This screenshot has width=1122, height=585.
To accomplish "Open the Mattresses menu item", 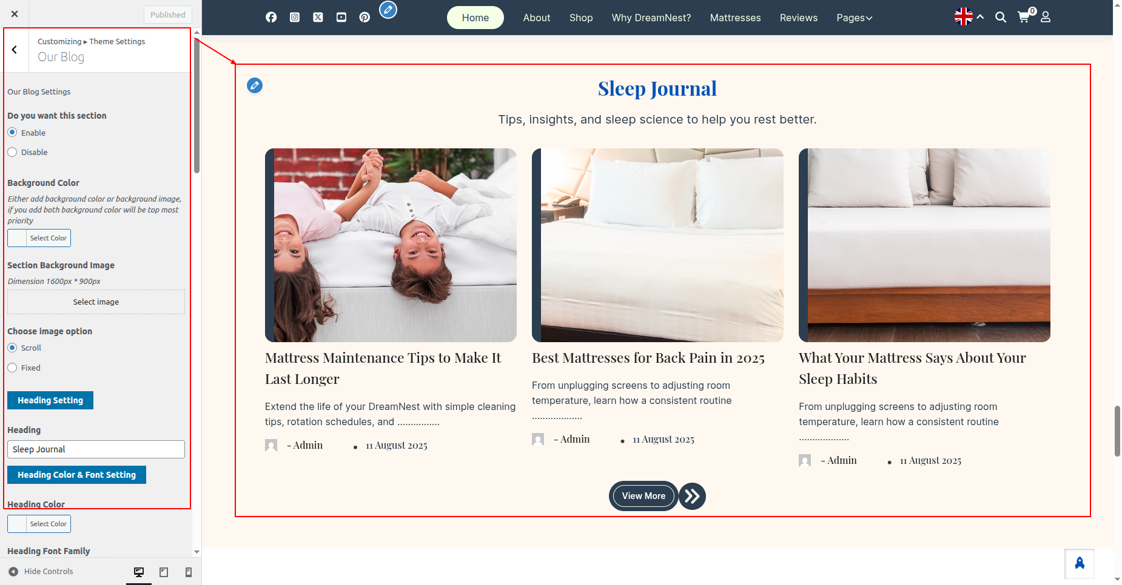I will point(735,18).
